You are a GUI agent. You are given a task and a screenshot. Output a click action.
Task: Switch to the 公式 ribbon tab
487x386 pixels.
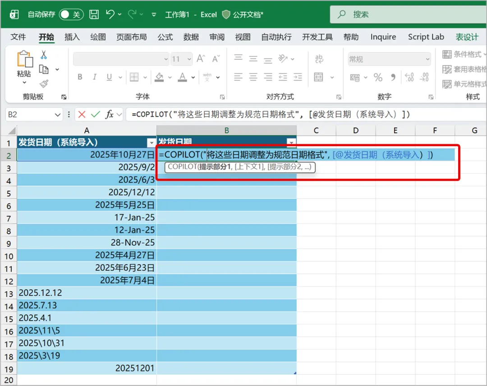pos(165,37)
